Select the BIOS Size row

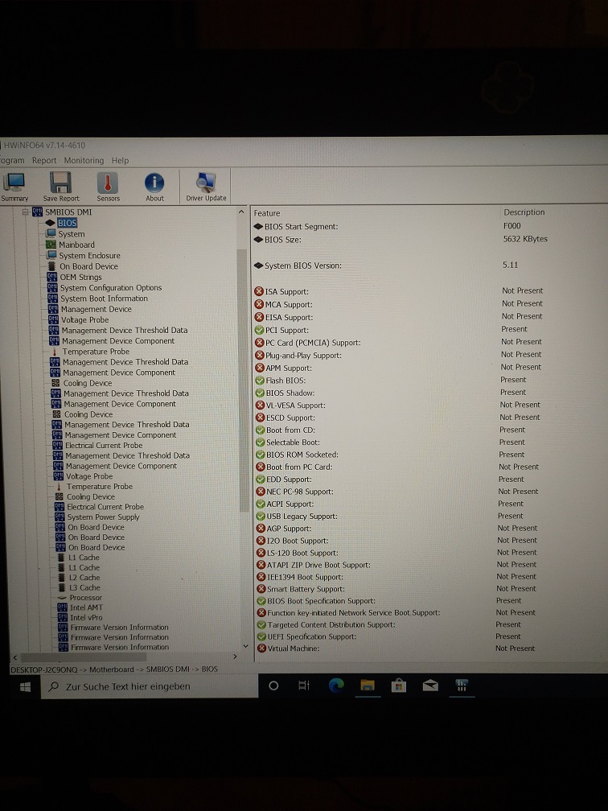429,239
